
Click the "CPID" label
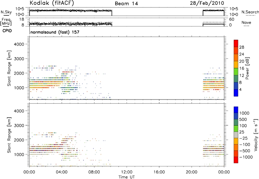[7, 31]
